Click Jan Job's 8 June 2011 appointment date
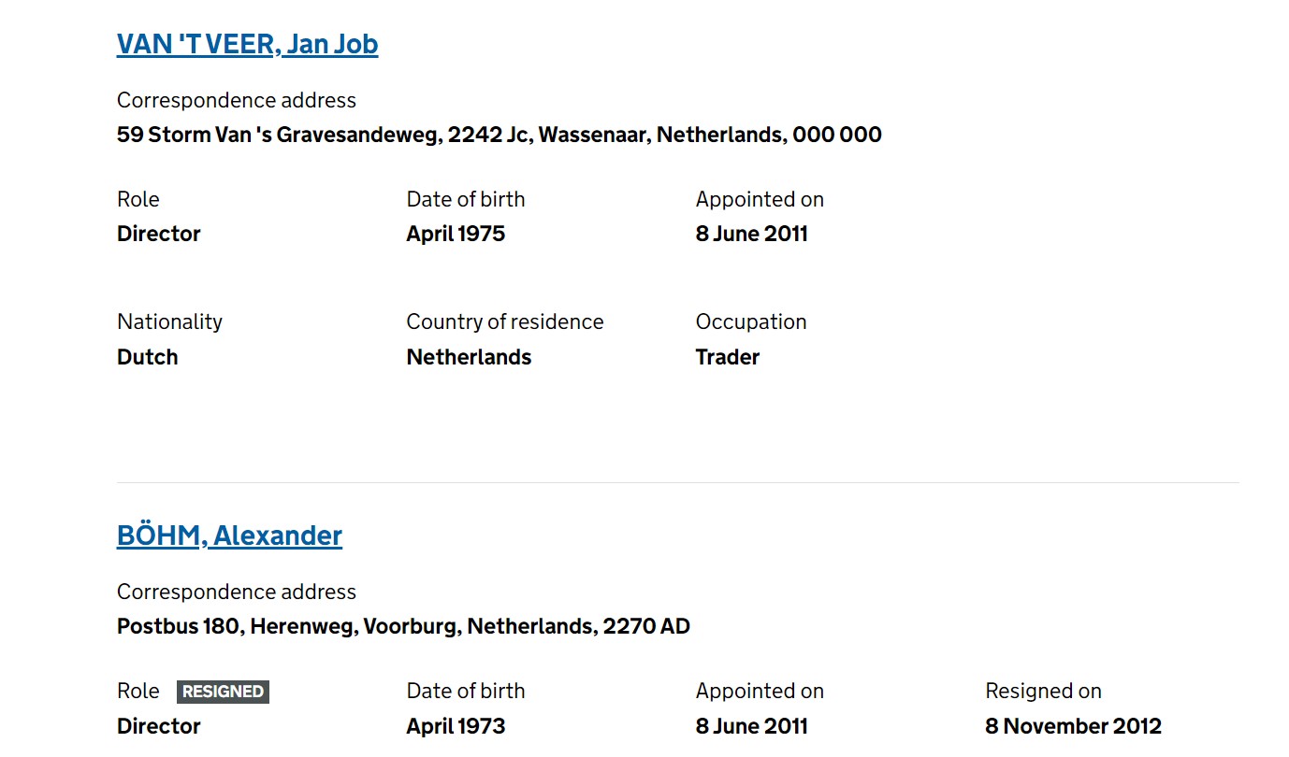This screenshot has height=757, width=1289. pos(752,234)
